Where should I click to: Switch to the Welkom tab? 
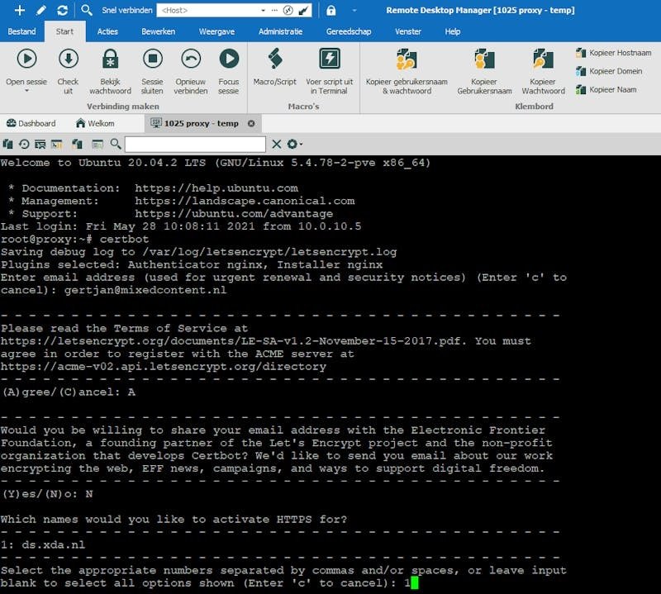[95, 123]
